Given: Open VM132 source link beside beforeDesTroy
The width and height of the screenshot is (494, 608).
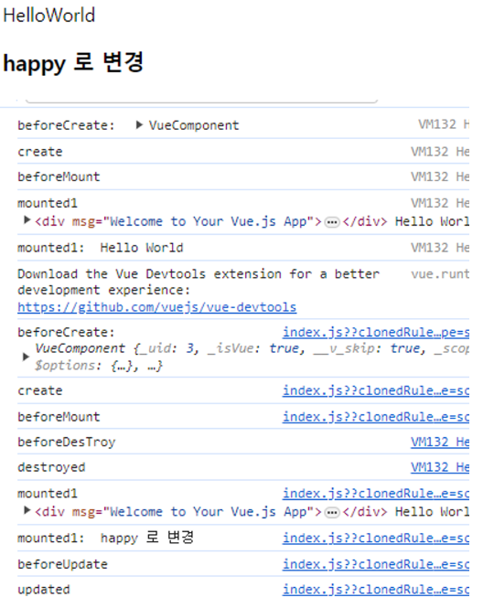Looking at the screenshot, I should coord(440,442).
